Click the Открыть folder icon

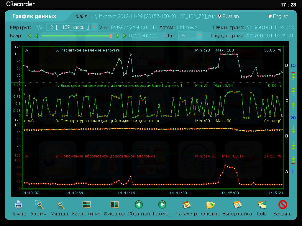(211, 205)
